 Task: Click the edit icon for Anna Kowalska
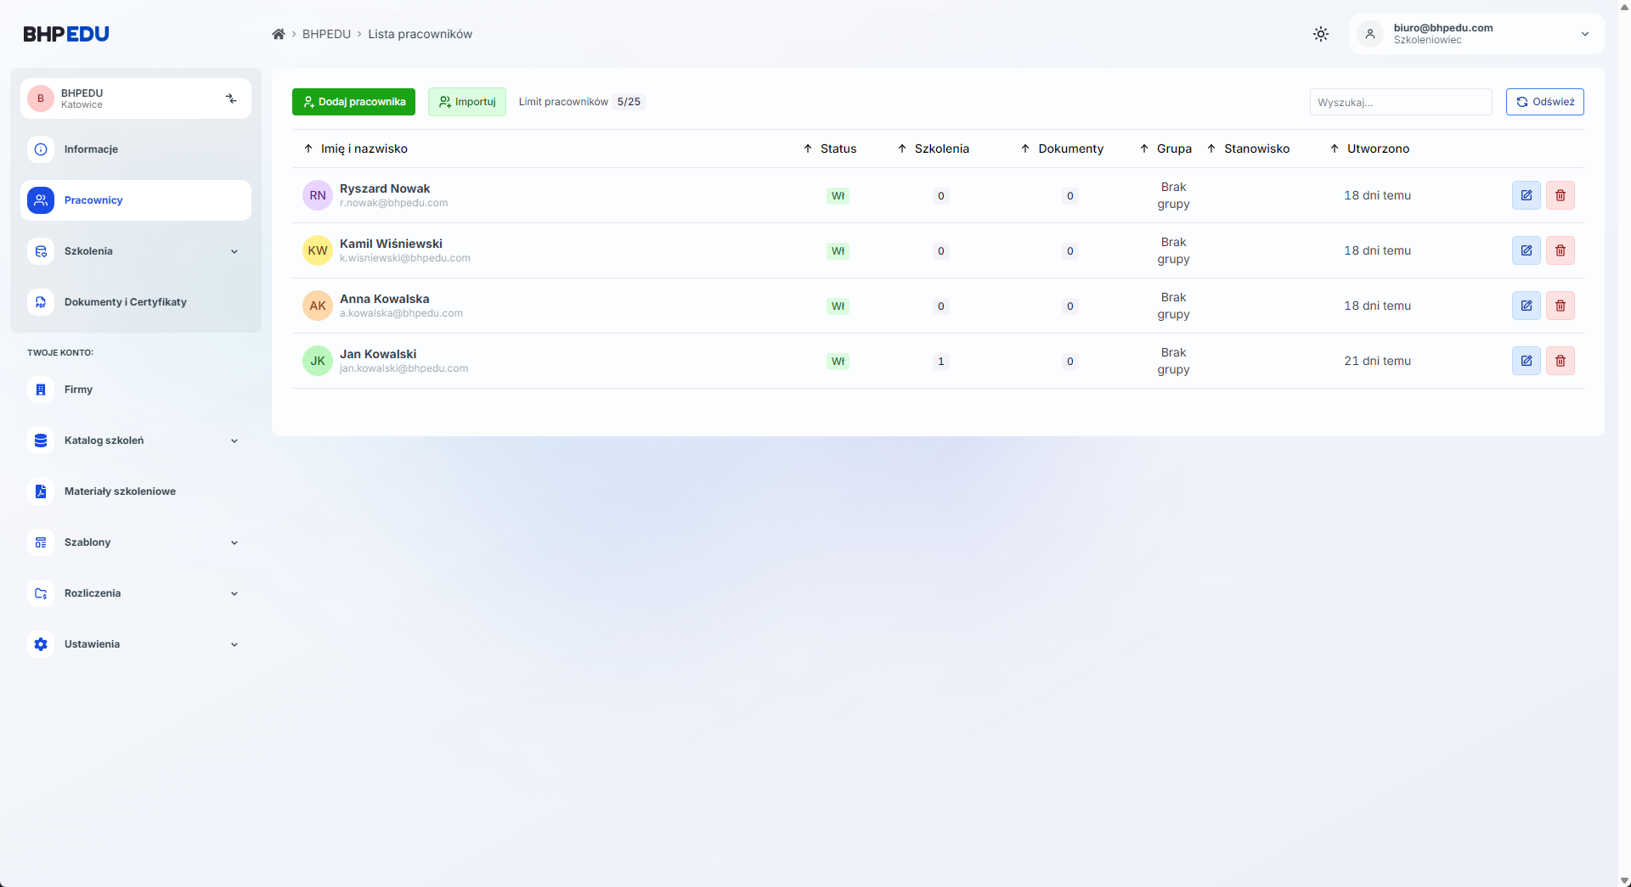[1526, 306]
